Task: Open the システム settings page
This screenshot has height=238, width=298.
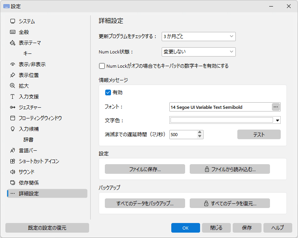Action: pos(47,21)
